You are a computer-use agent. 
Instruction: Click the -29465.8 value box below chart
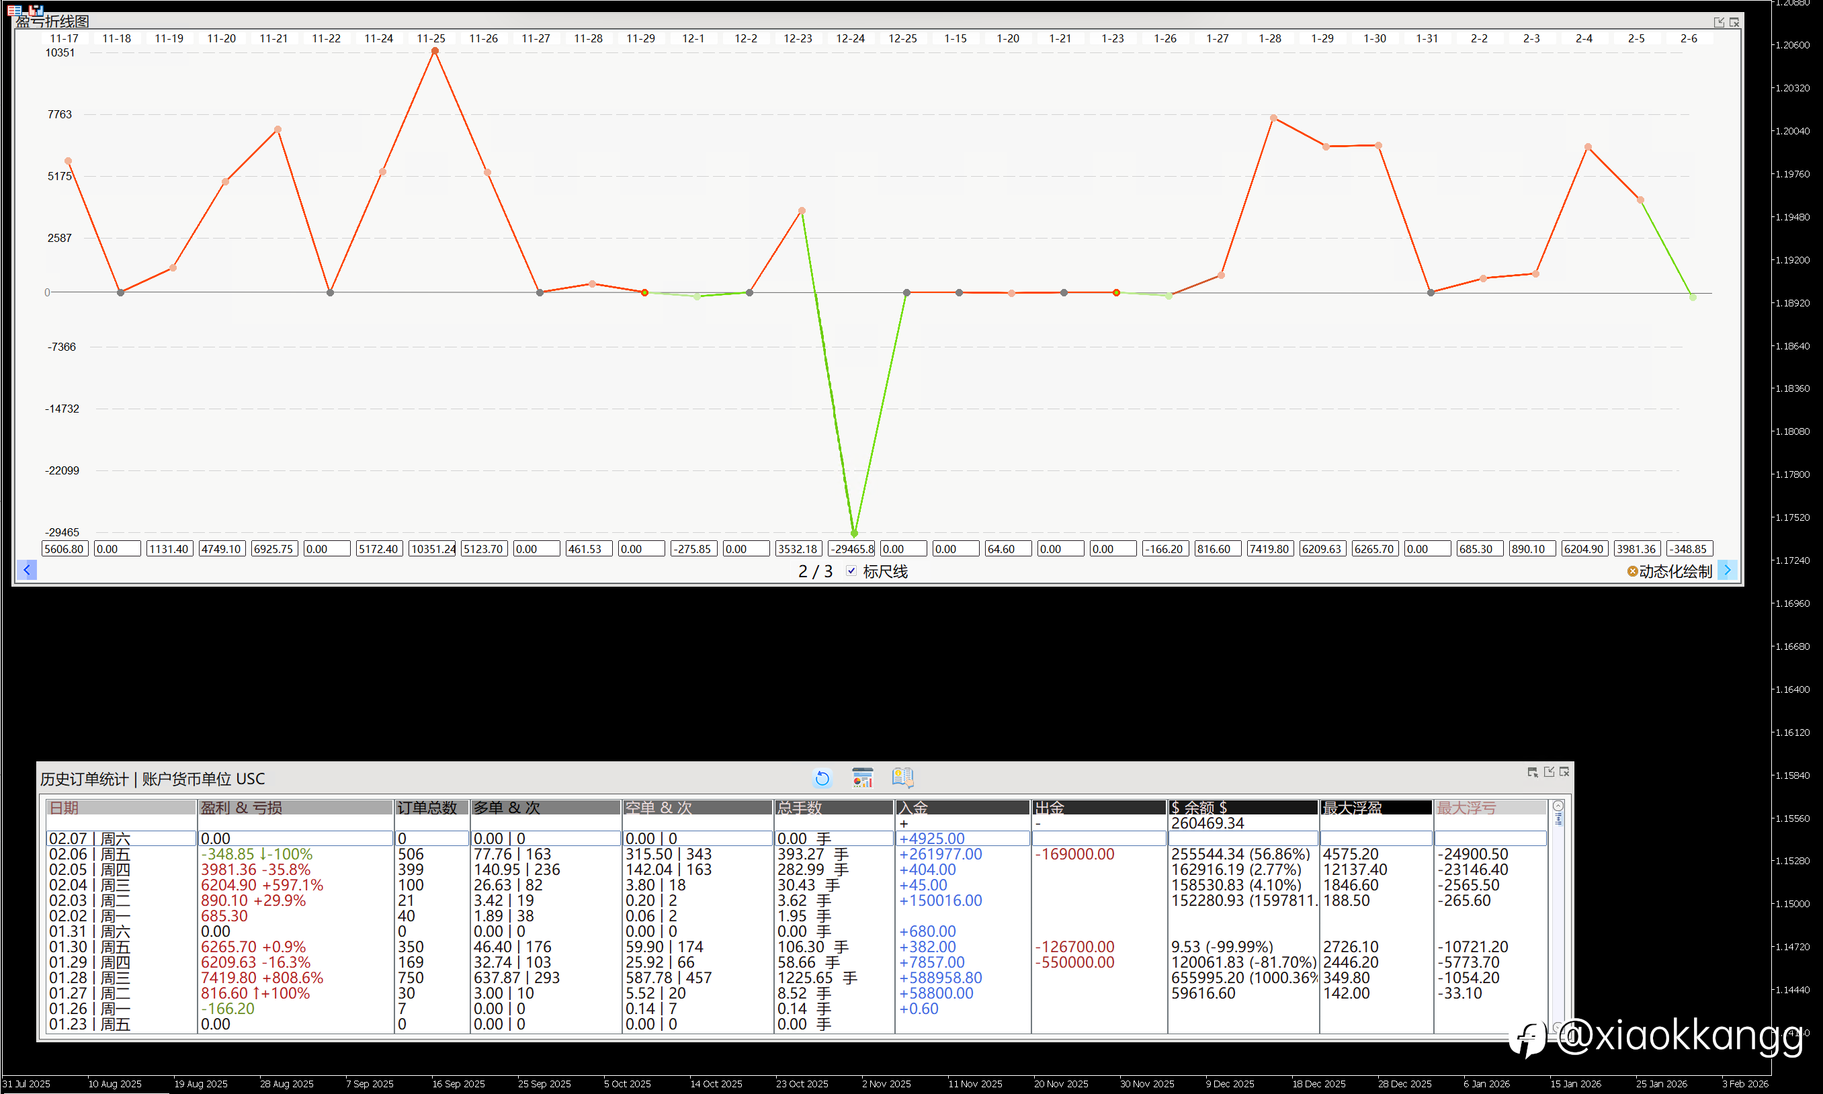851,548
